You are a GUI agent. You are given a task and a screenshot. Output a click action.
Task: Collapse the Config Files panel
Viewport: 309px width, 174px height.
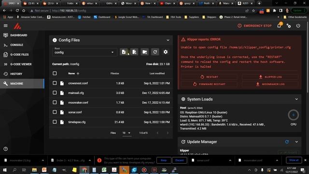[168, 40]
